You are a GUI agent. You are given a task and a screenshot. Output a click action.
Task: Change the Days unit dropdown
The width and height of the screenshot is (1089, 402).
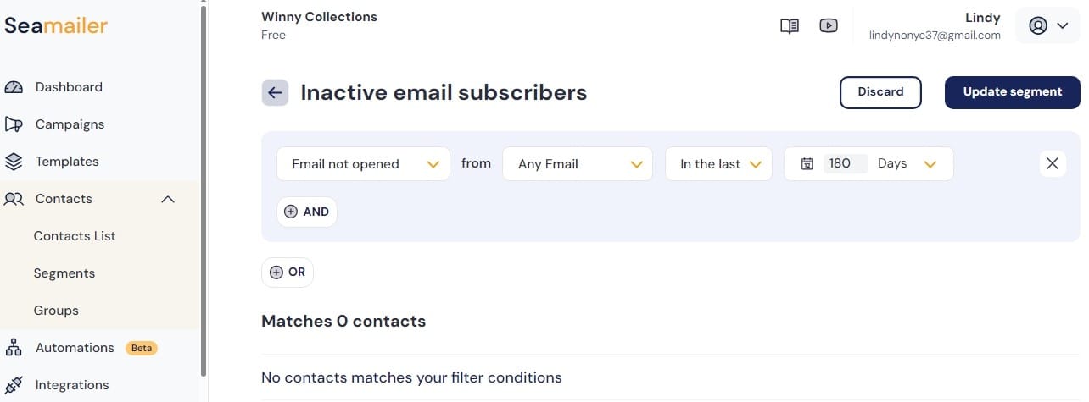pyautogui.click(x=907, y=164)
